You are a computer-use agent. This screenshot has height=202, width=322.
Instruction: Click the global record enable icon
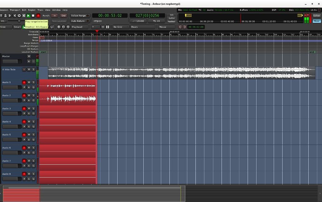coord(38,16)
